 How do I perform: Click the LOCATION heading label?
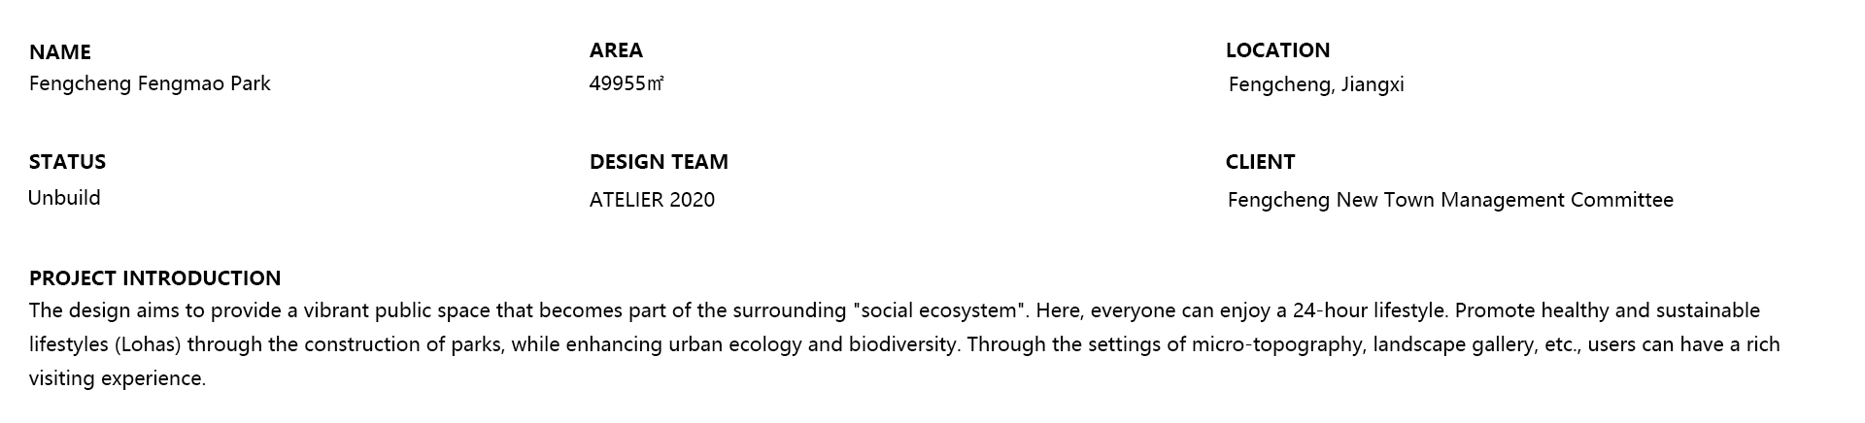coord(1277,50)
